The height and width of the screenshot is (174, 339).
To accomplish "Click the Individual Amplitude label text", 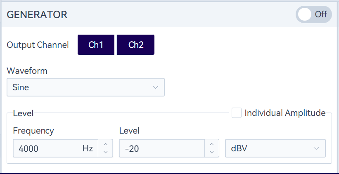I will tap(285, 113).
